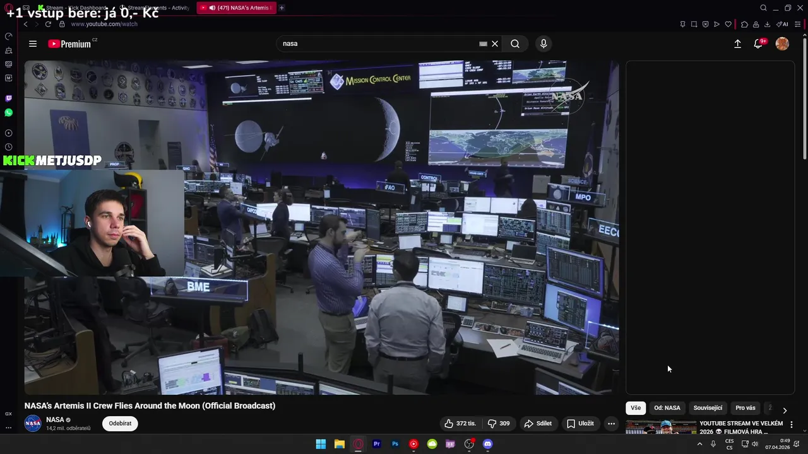Select the Pro vás filter chip
The height and width of the screenshot is (454, 808).
tap(745, 408)
